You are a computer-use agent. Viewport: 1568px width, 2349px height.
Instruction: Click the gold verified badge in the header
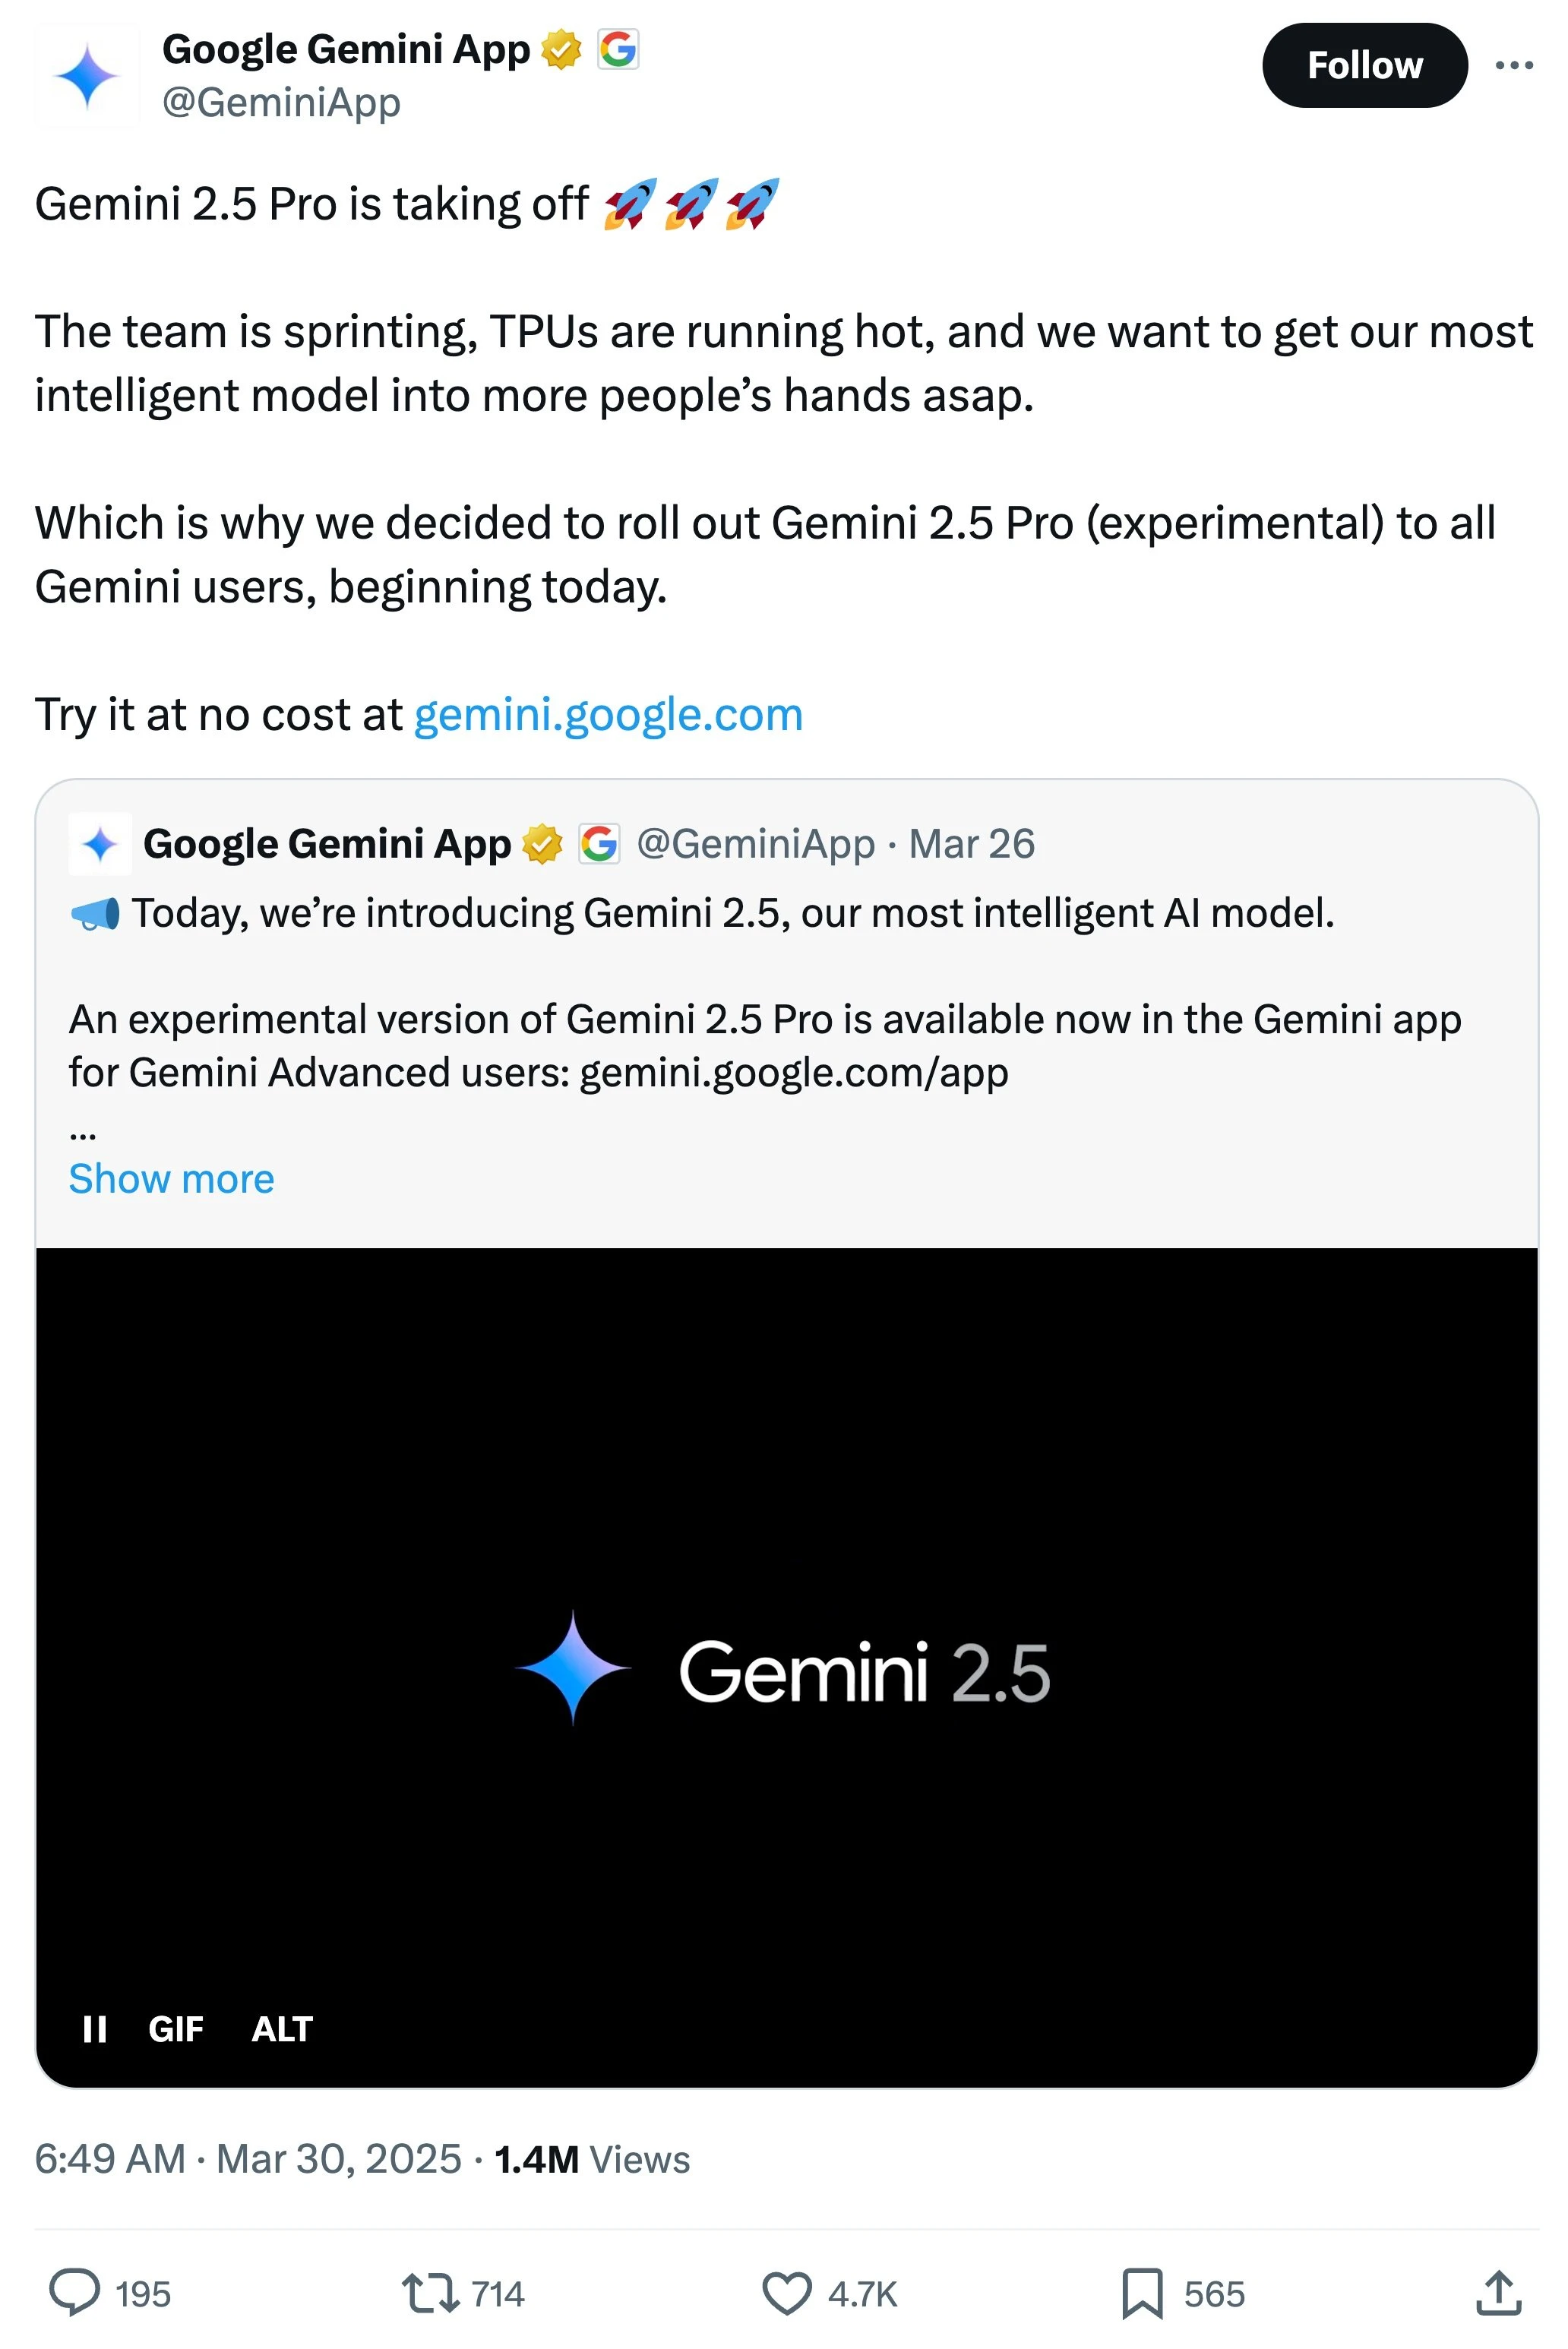click(561, 49)
